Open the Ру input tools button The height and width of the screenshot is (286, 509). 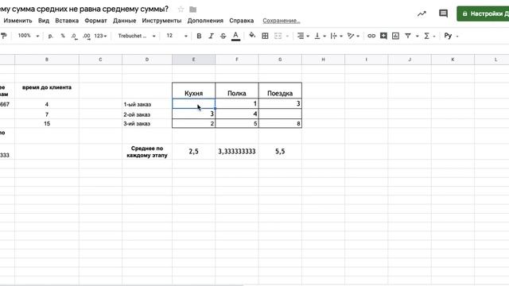451,36
